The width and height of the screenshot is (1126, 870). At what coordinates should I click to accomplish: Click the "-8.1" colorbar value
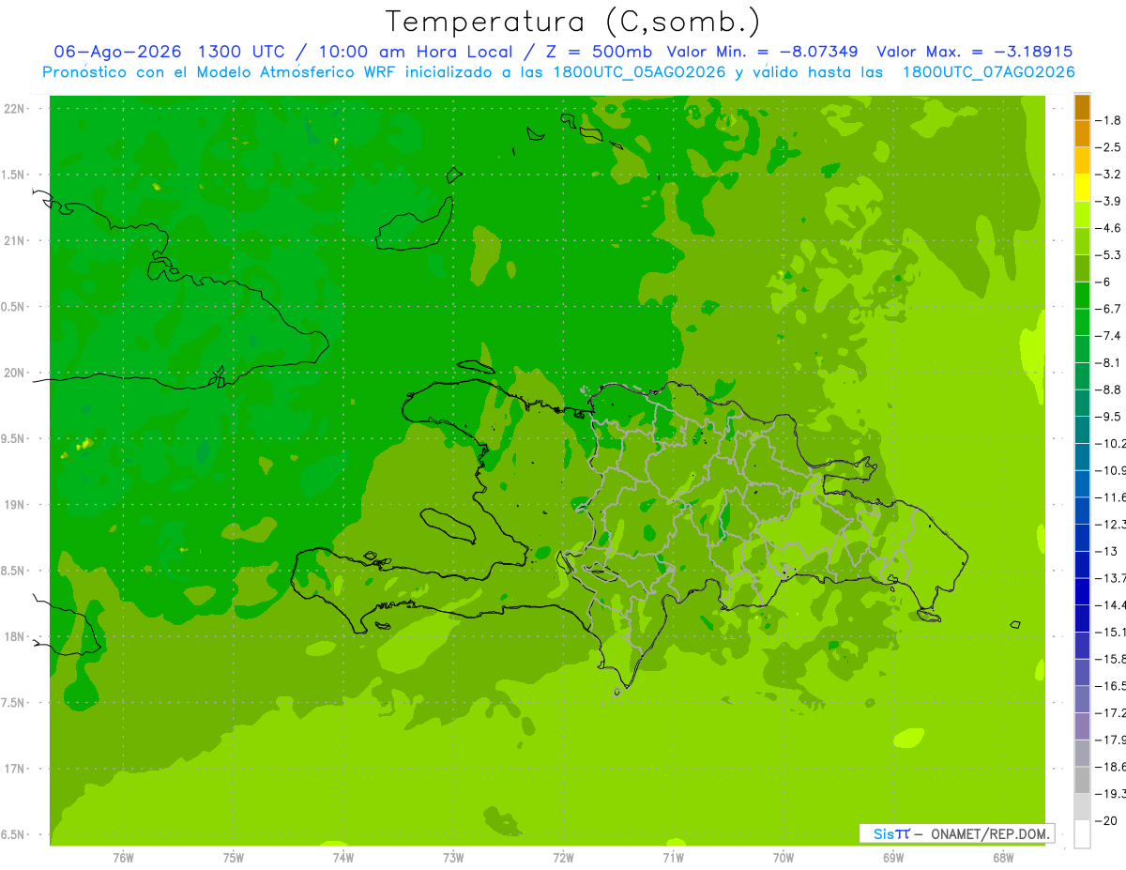(x=1109, y=362)
